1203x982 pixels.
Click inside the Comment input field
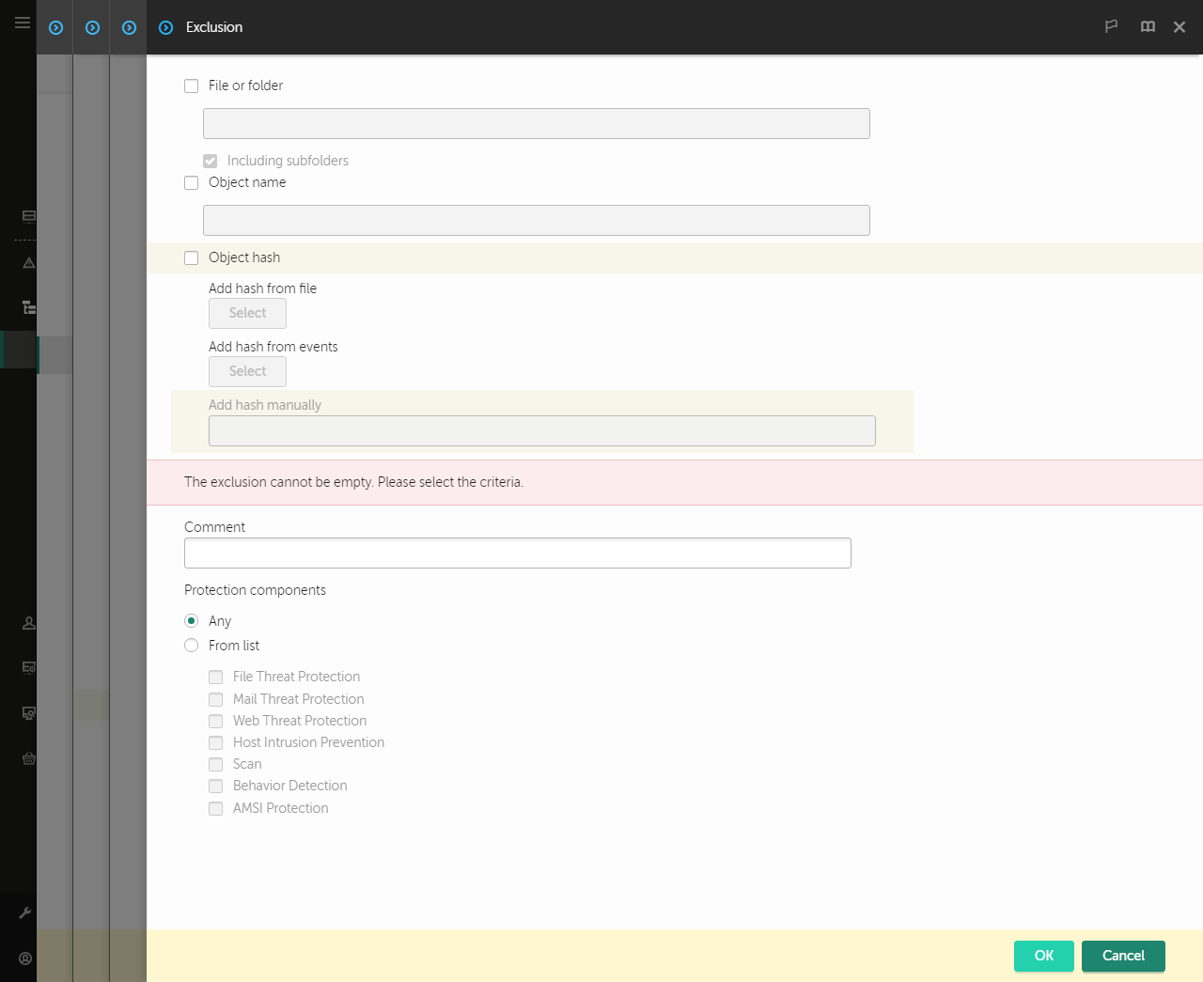coord(517,553)
